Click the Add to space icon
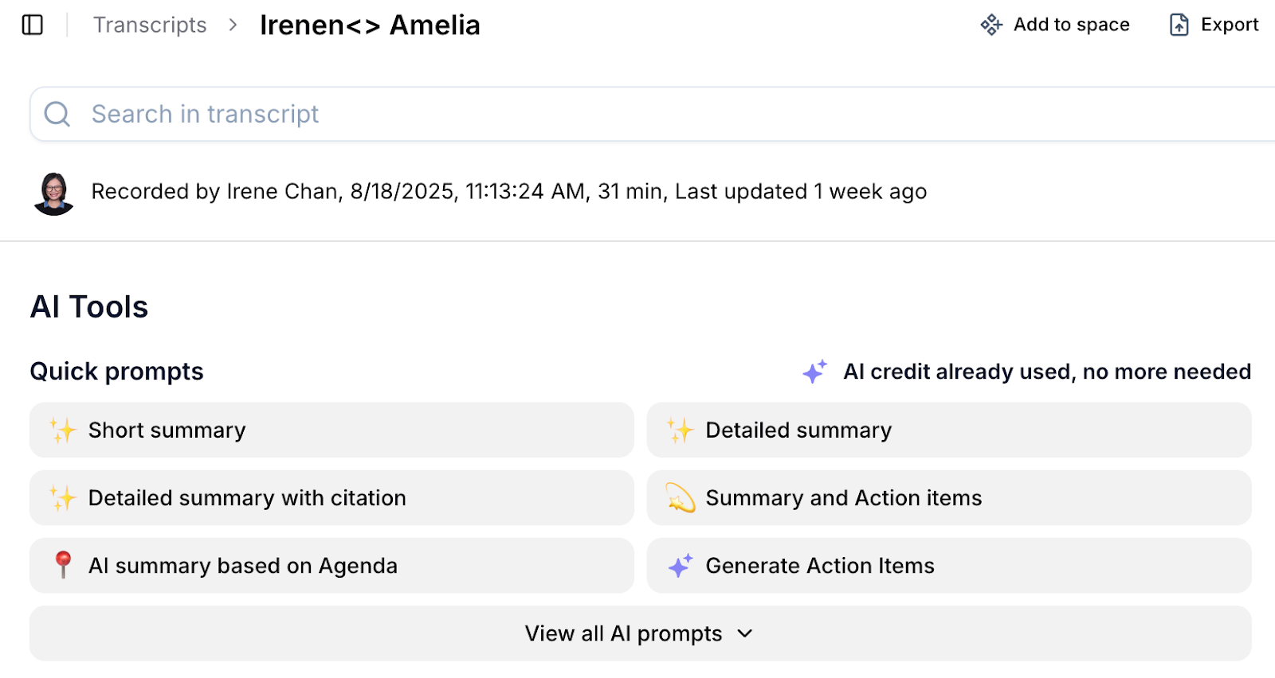Image resolution: width=1275 pixels, height=678 pixels. tap(991, 25)
